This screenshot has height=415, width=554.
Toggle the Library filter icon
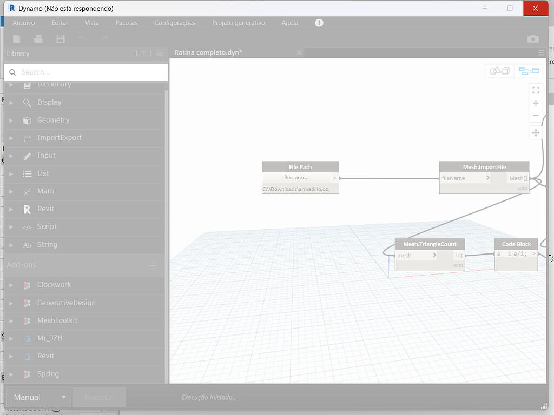pyautogui.click(x=143, y=53)
